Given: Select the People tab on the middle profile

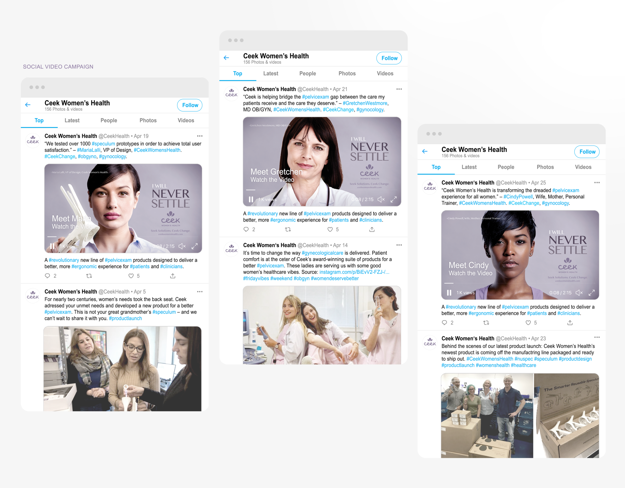Looking at the screenshot, I should [308, 73].
